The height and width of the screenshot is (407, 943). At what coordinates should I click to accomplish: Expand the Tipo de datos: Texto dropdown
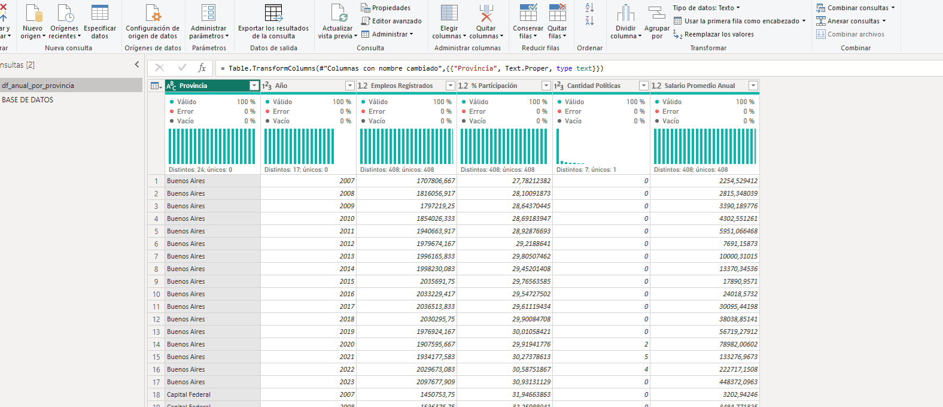(706, 8)
